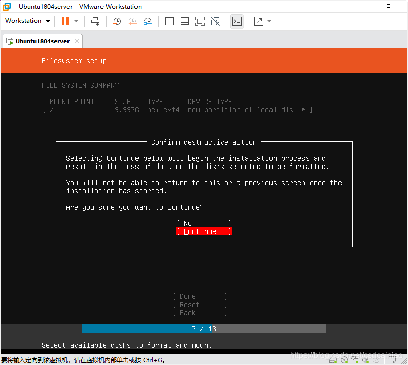Click the hard disk status icon
The image size is (408, 365).
point(333,360)
